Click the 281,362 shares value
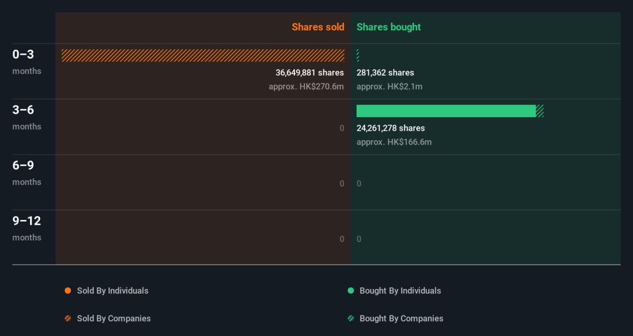This screenshot has width=633, height=336. coord(385,73)
